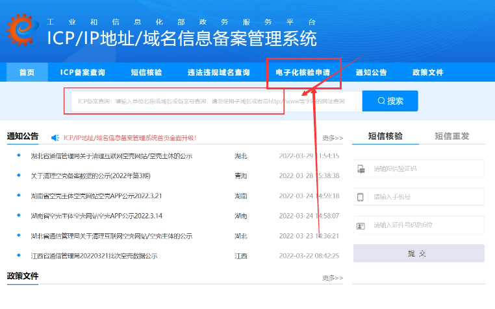Click the gear-shaped site logo

coord(22,30)
